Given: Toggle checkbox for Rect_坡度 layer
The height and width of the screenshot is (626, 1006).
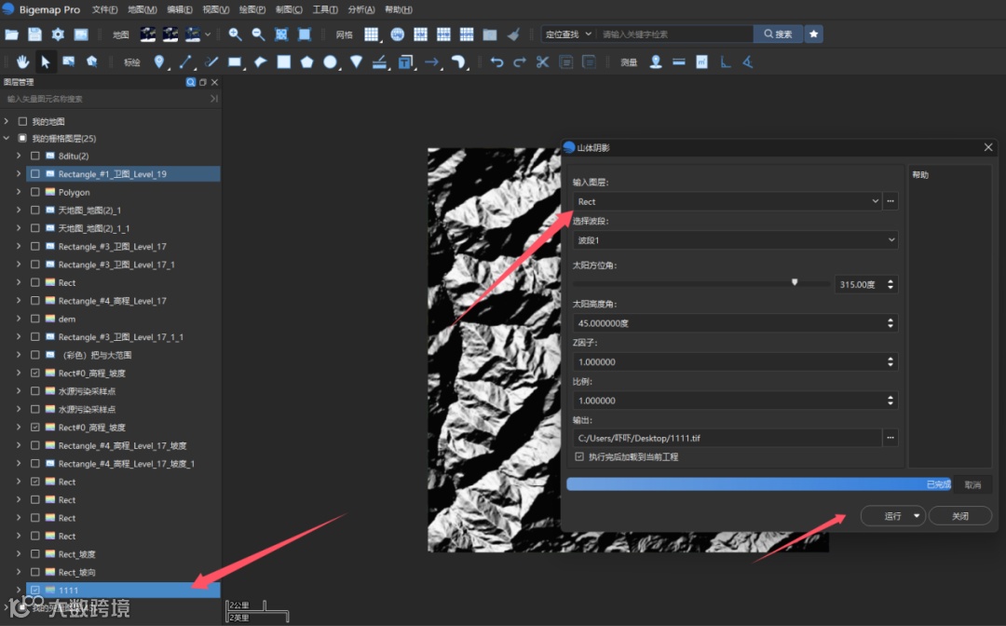Looking at the screenshot, I should pos(35,553).
